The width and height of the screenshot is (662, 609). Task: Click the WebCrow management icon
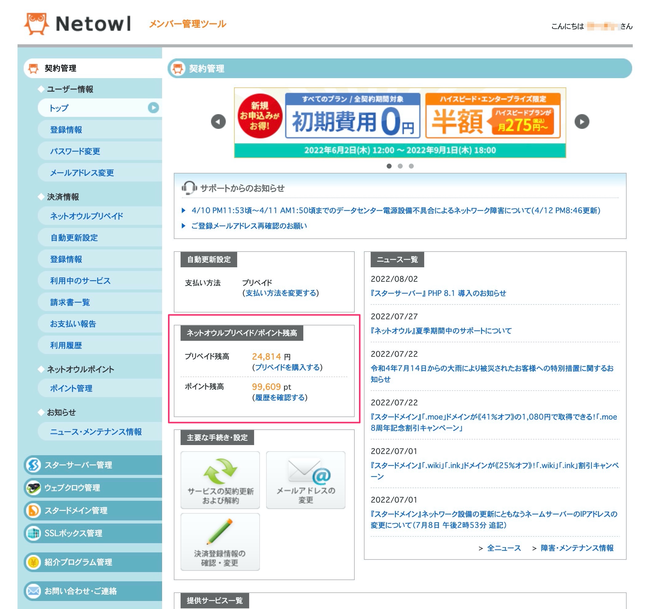34,488
